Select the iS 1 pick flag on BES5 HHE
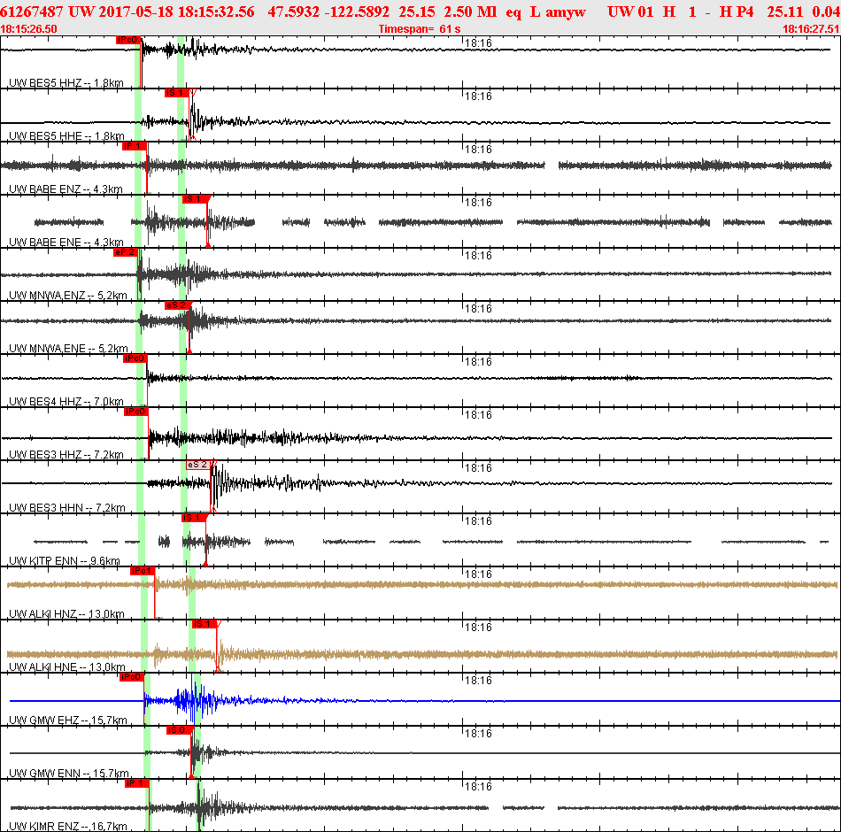Viewport: 841px width, 832px height. point(178,93)
